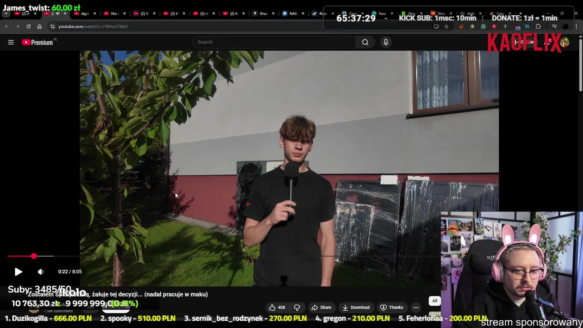Open a new browser tab plus
Viewport: 583px width, 328px height.
(521, 14)
